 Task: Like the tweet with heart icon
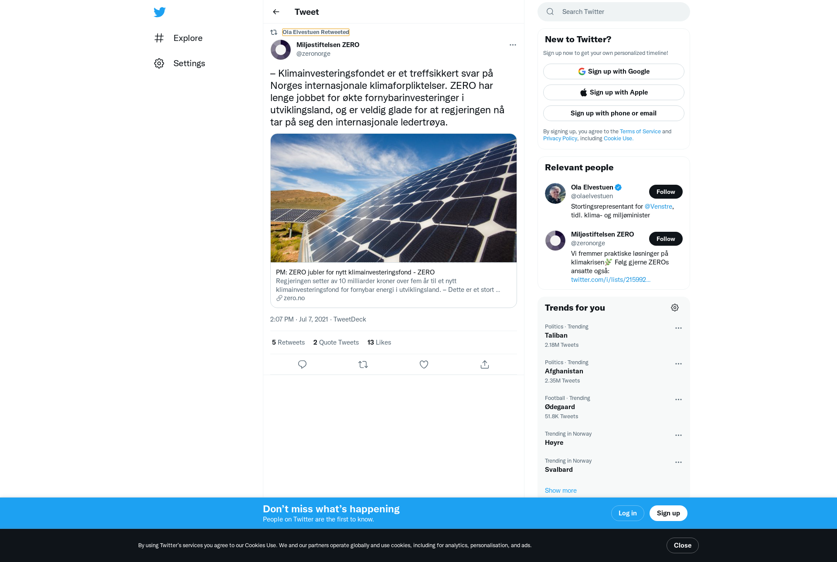coord(424,364)
